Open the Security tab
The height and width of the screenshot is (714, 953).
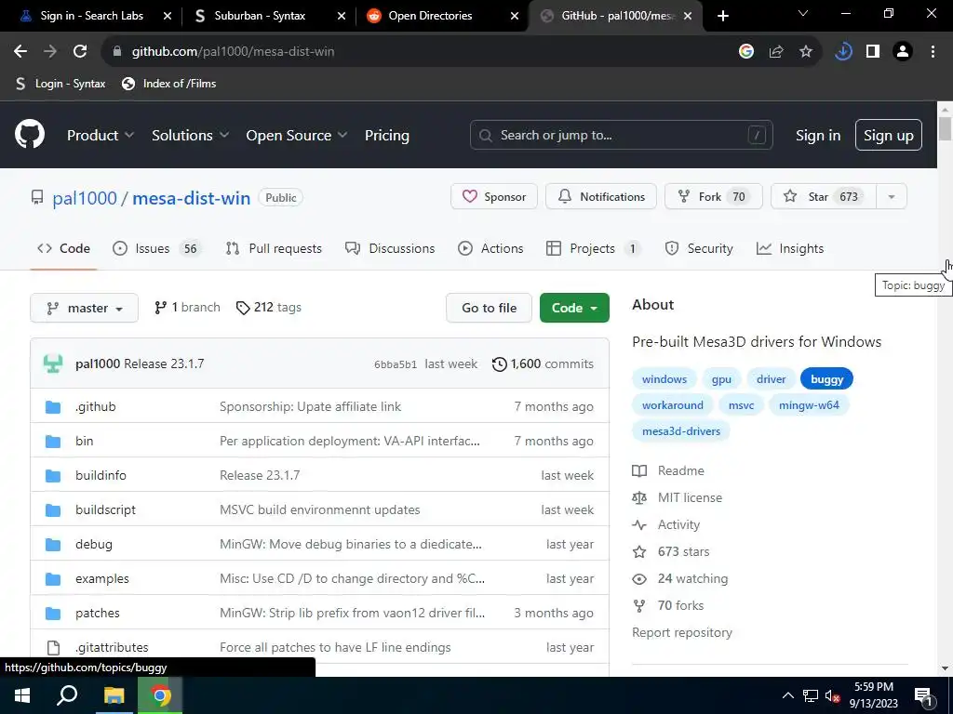tap(699, 248)
